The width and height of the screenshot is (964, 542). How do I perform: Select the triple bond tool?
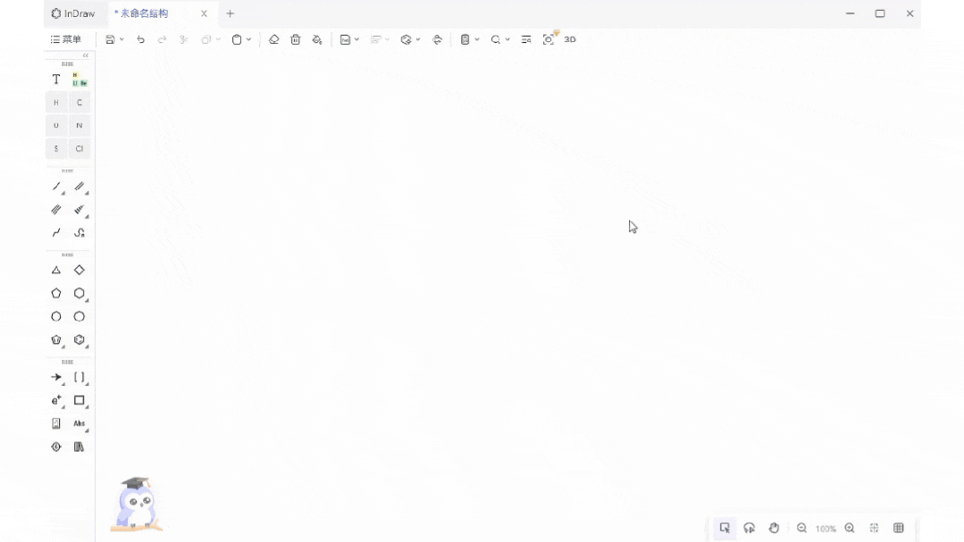click(56, 210)
